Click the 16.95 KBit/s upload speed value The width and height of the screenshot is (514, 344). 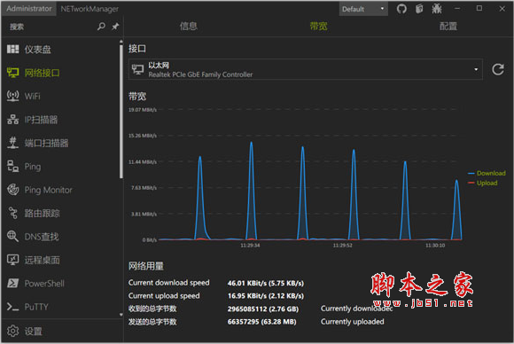click(266, 296)
